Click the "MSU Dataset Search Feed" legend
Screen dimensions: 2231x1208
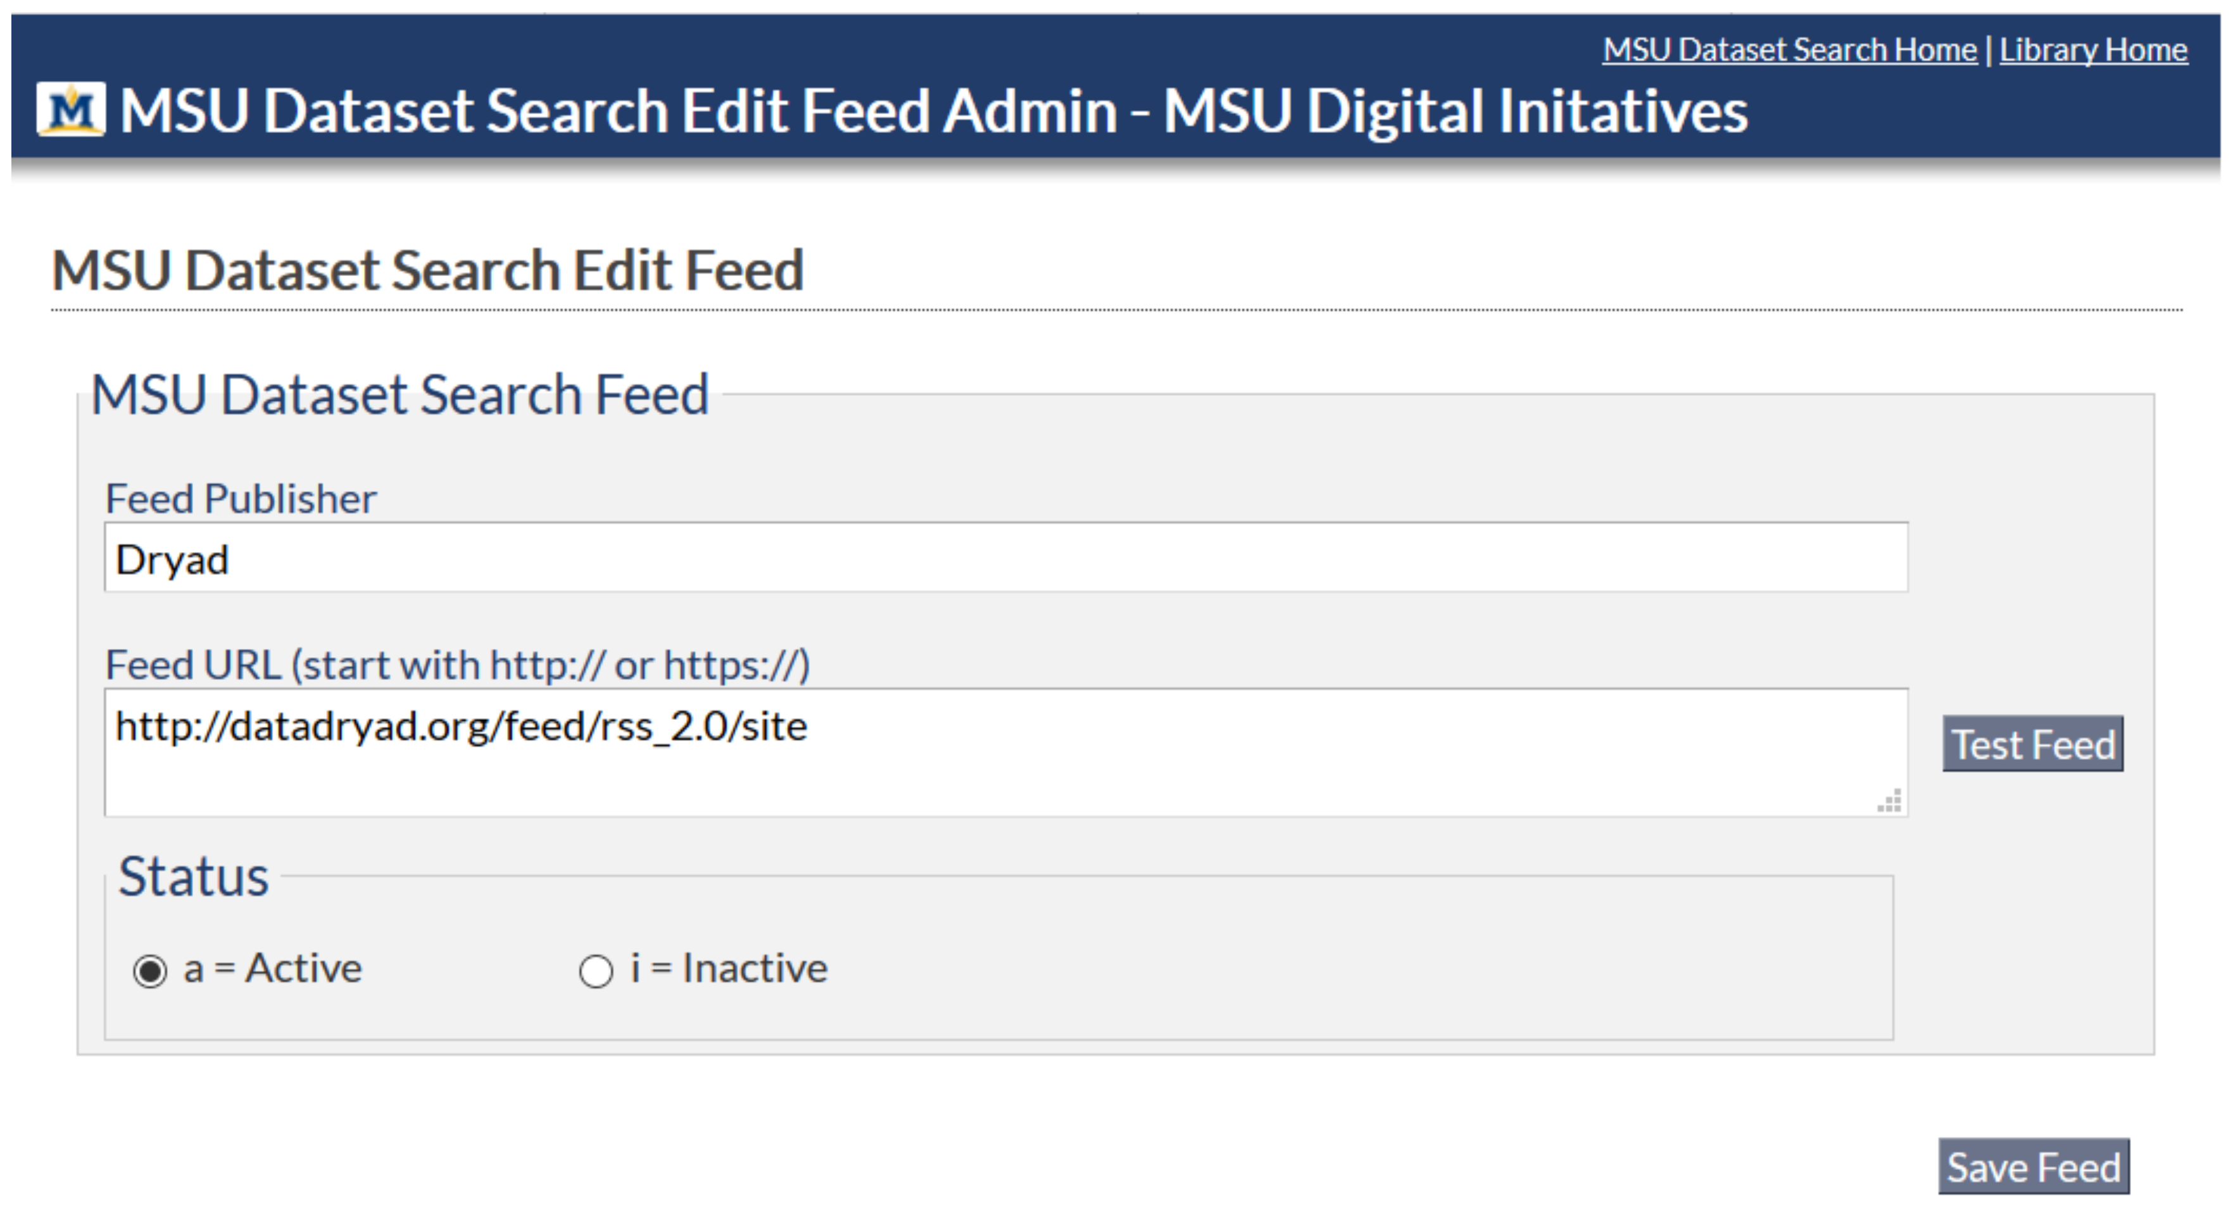pyautogui.click(x=400, y=395)
